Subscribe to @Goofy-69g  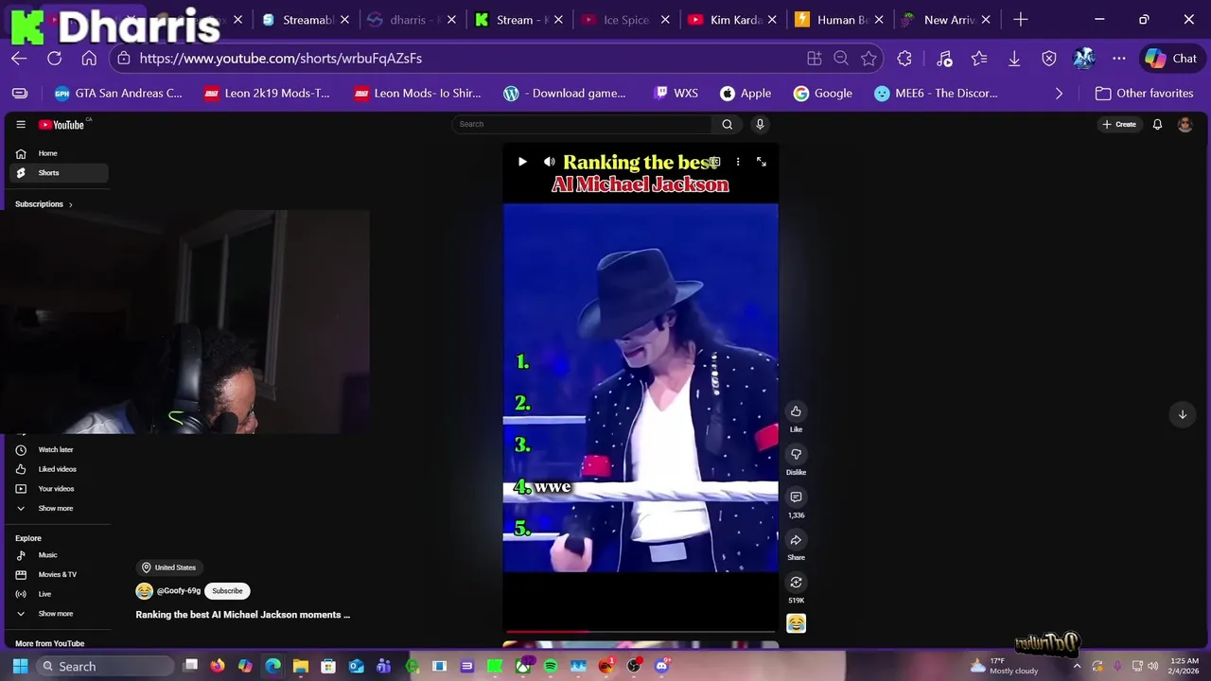point(227,591)
